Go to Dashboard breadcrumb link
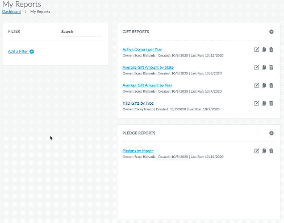Screen dimensions: 284x223 pos(11,11)
